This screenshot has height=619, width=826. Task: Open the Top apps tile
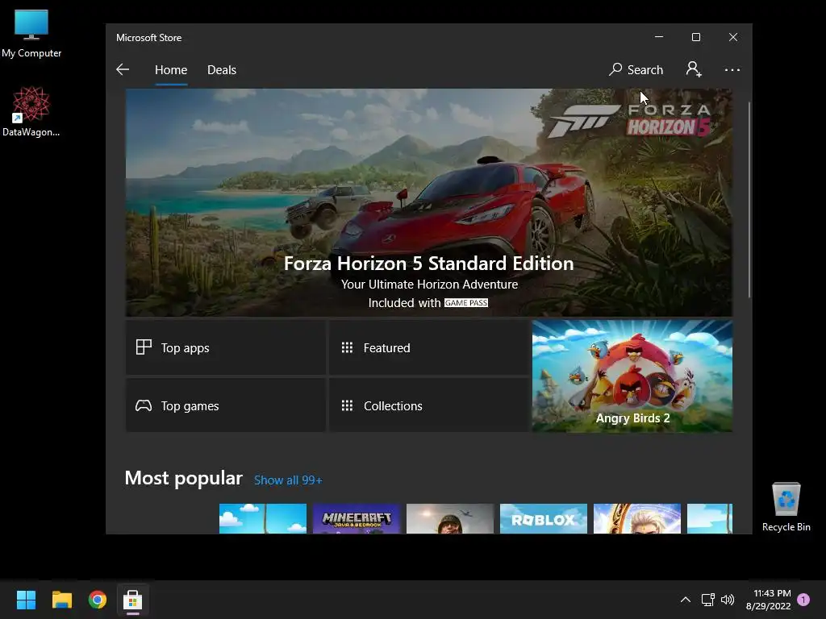226,348
